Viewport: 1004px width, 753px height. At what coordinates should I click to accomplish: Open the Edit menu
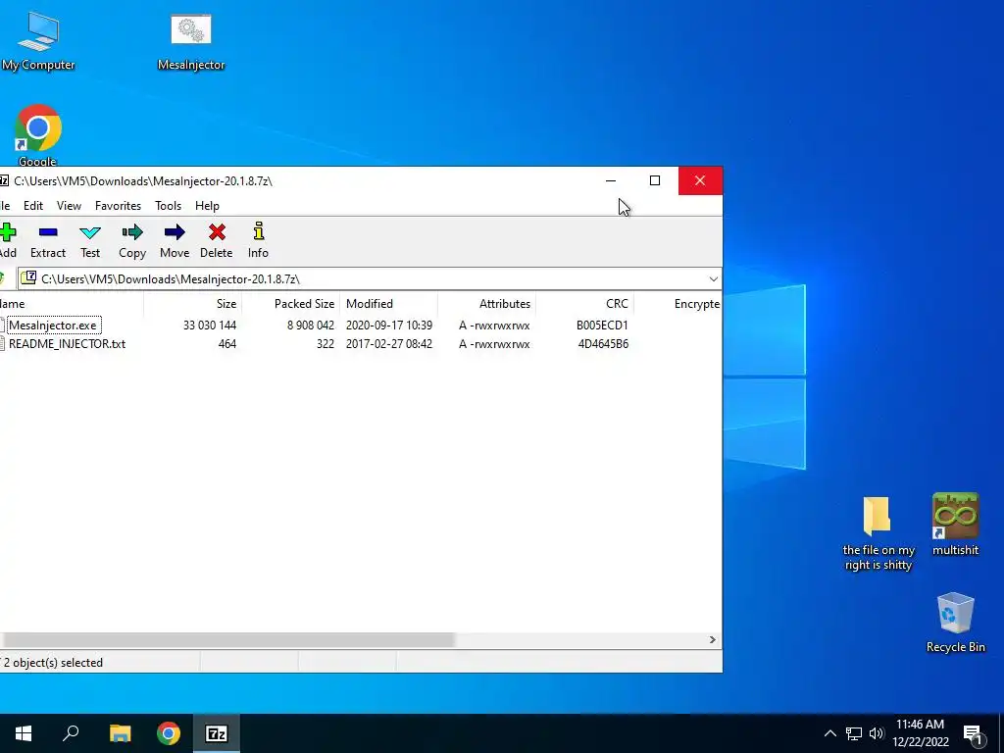(x=33, y=206)
